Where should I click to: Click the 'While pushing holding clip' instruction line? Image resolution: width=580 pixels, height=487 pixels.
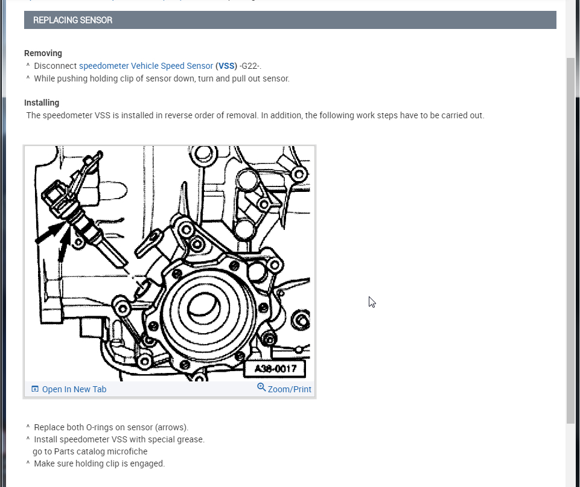coord(162,79)
